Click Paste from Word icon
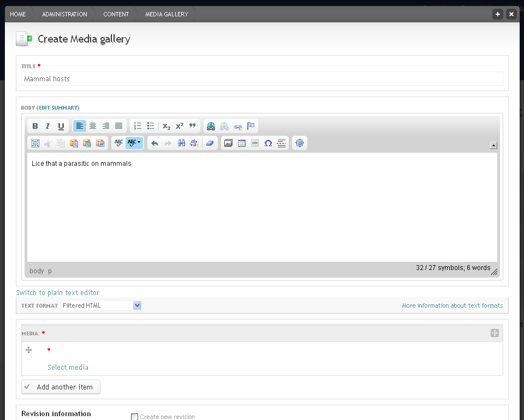Image resolution: width=524 pixels, height=420 pixels. coord(100,143)
